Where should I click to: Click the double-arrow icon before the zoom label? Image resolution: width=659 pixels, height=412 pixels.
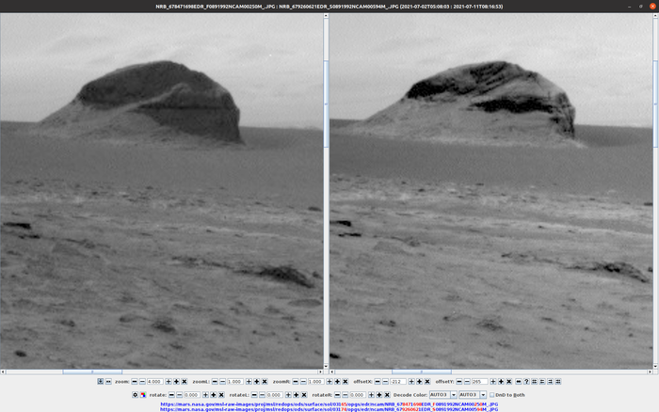pos(108,381)
